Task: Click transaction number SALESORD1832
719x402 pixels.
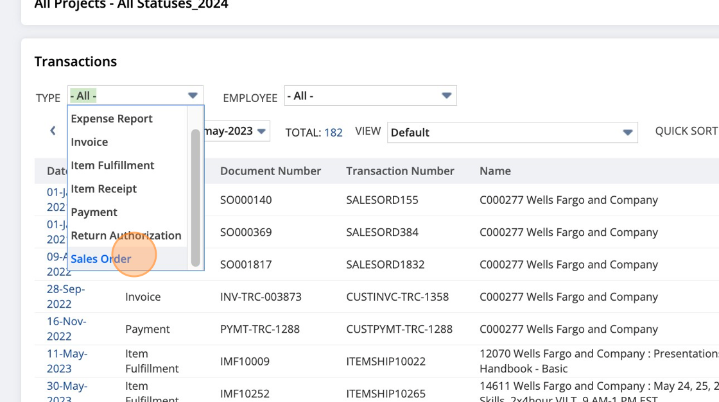Action: [x=385, y=265]
